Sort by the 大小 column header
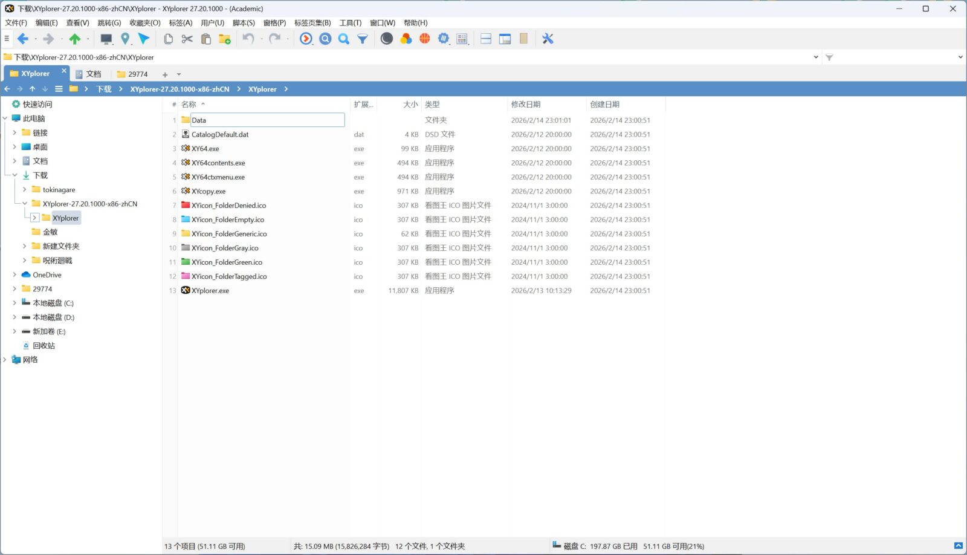 click(410, 105)
